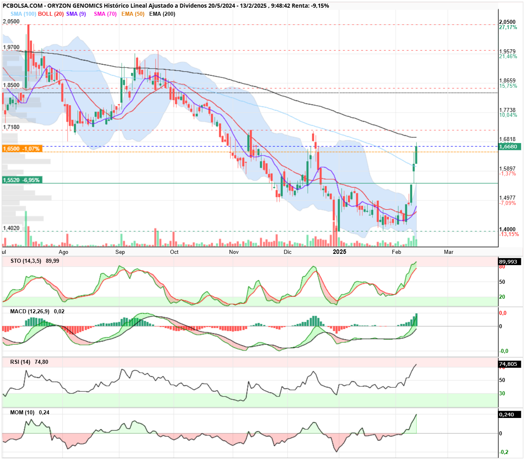Click the SMA (70) legend label

click(105, 14)
